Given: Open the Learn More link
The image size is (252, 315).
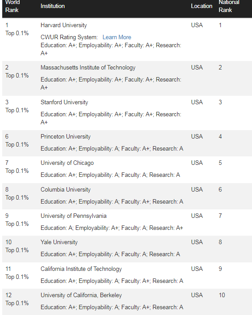Looking at the screenshot, I should (117, 37).
